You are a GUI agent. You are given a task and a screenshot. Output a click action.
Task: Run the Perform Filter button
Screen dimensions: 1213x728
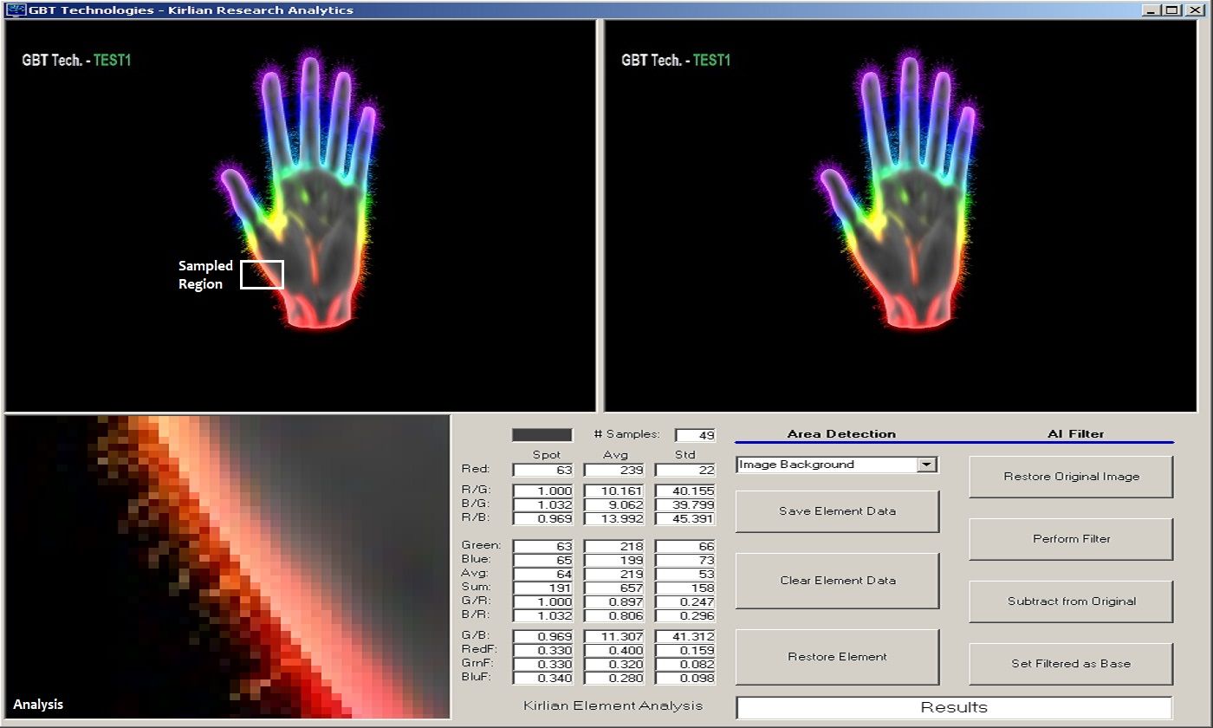point(1071,539)
